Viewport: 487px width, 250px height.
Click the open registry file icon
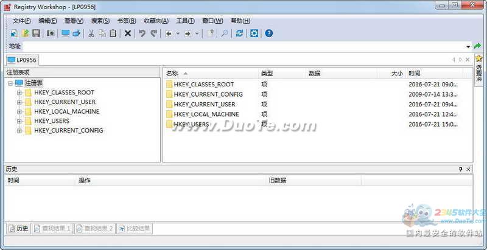[25, 33]
